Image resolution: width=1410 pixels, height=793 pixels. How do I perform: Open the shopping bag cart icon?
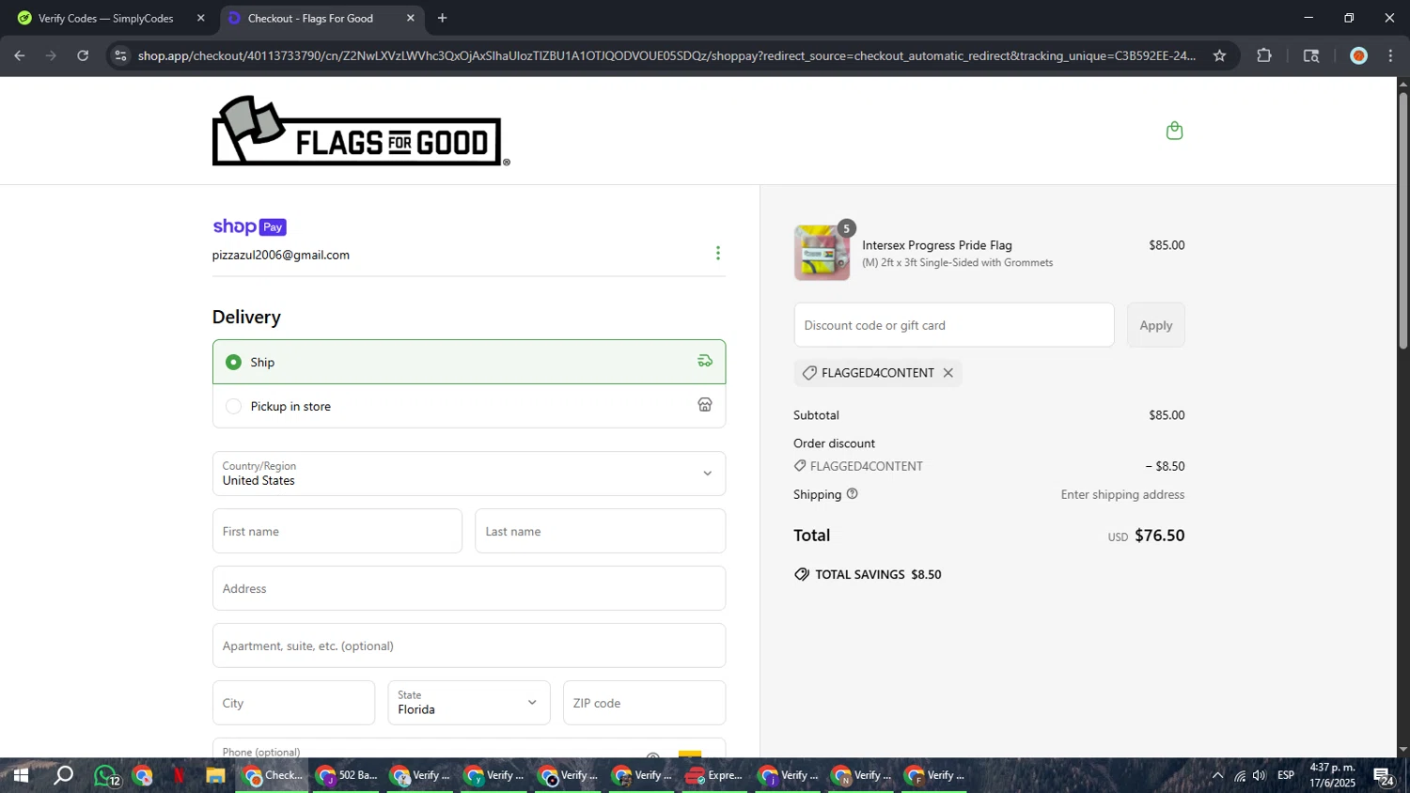[x=1174, y=131]
